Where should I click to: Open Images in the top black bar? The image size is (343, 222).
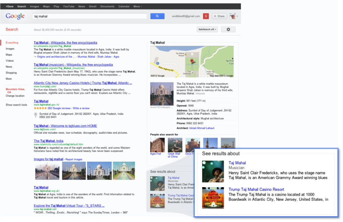tap(35, 6)
